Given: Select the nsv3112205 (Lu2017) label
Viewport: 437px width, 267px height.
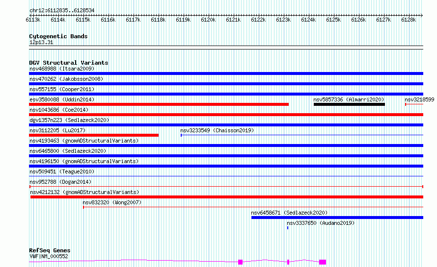Looking at the screenshot, I should point(57,130).
